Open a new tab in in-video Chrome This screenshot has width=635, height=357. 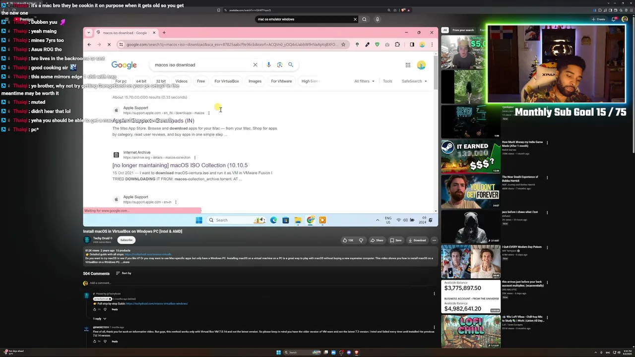[164, 33]
